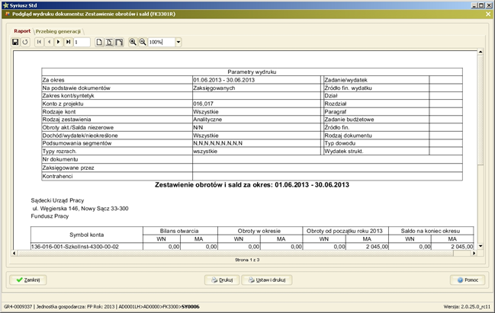
Task: Click the 'N,N,N,N,N,N,N,N,N' value
Action: [218, 143]
